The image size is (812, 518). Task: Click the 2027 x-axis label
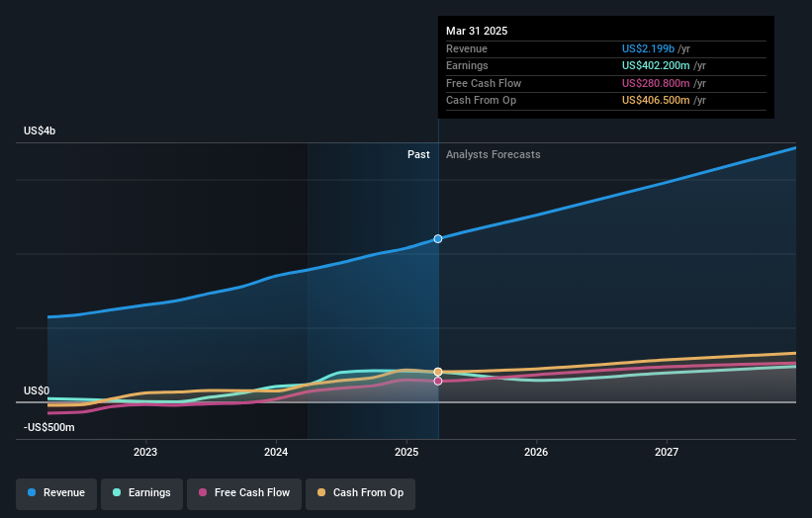tap(667, 453)
